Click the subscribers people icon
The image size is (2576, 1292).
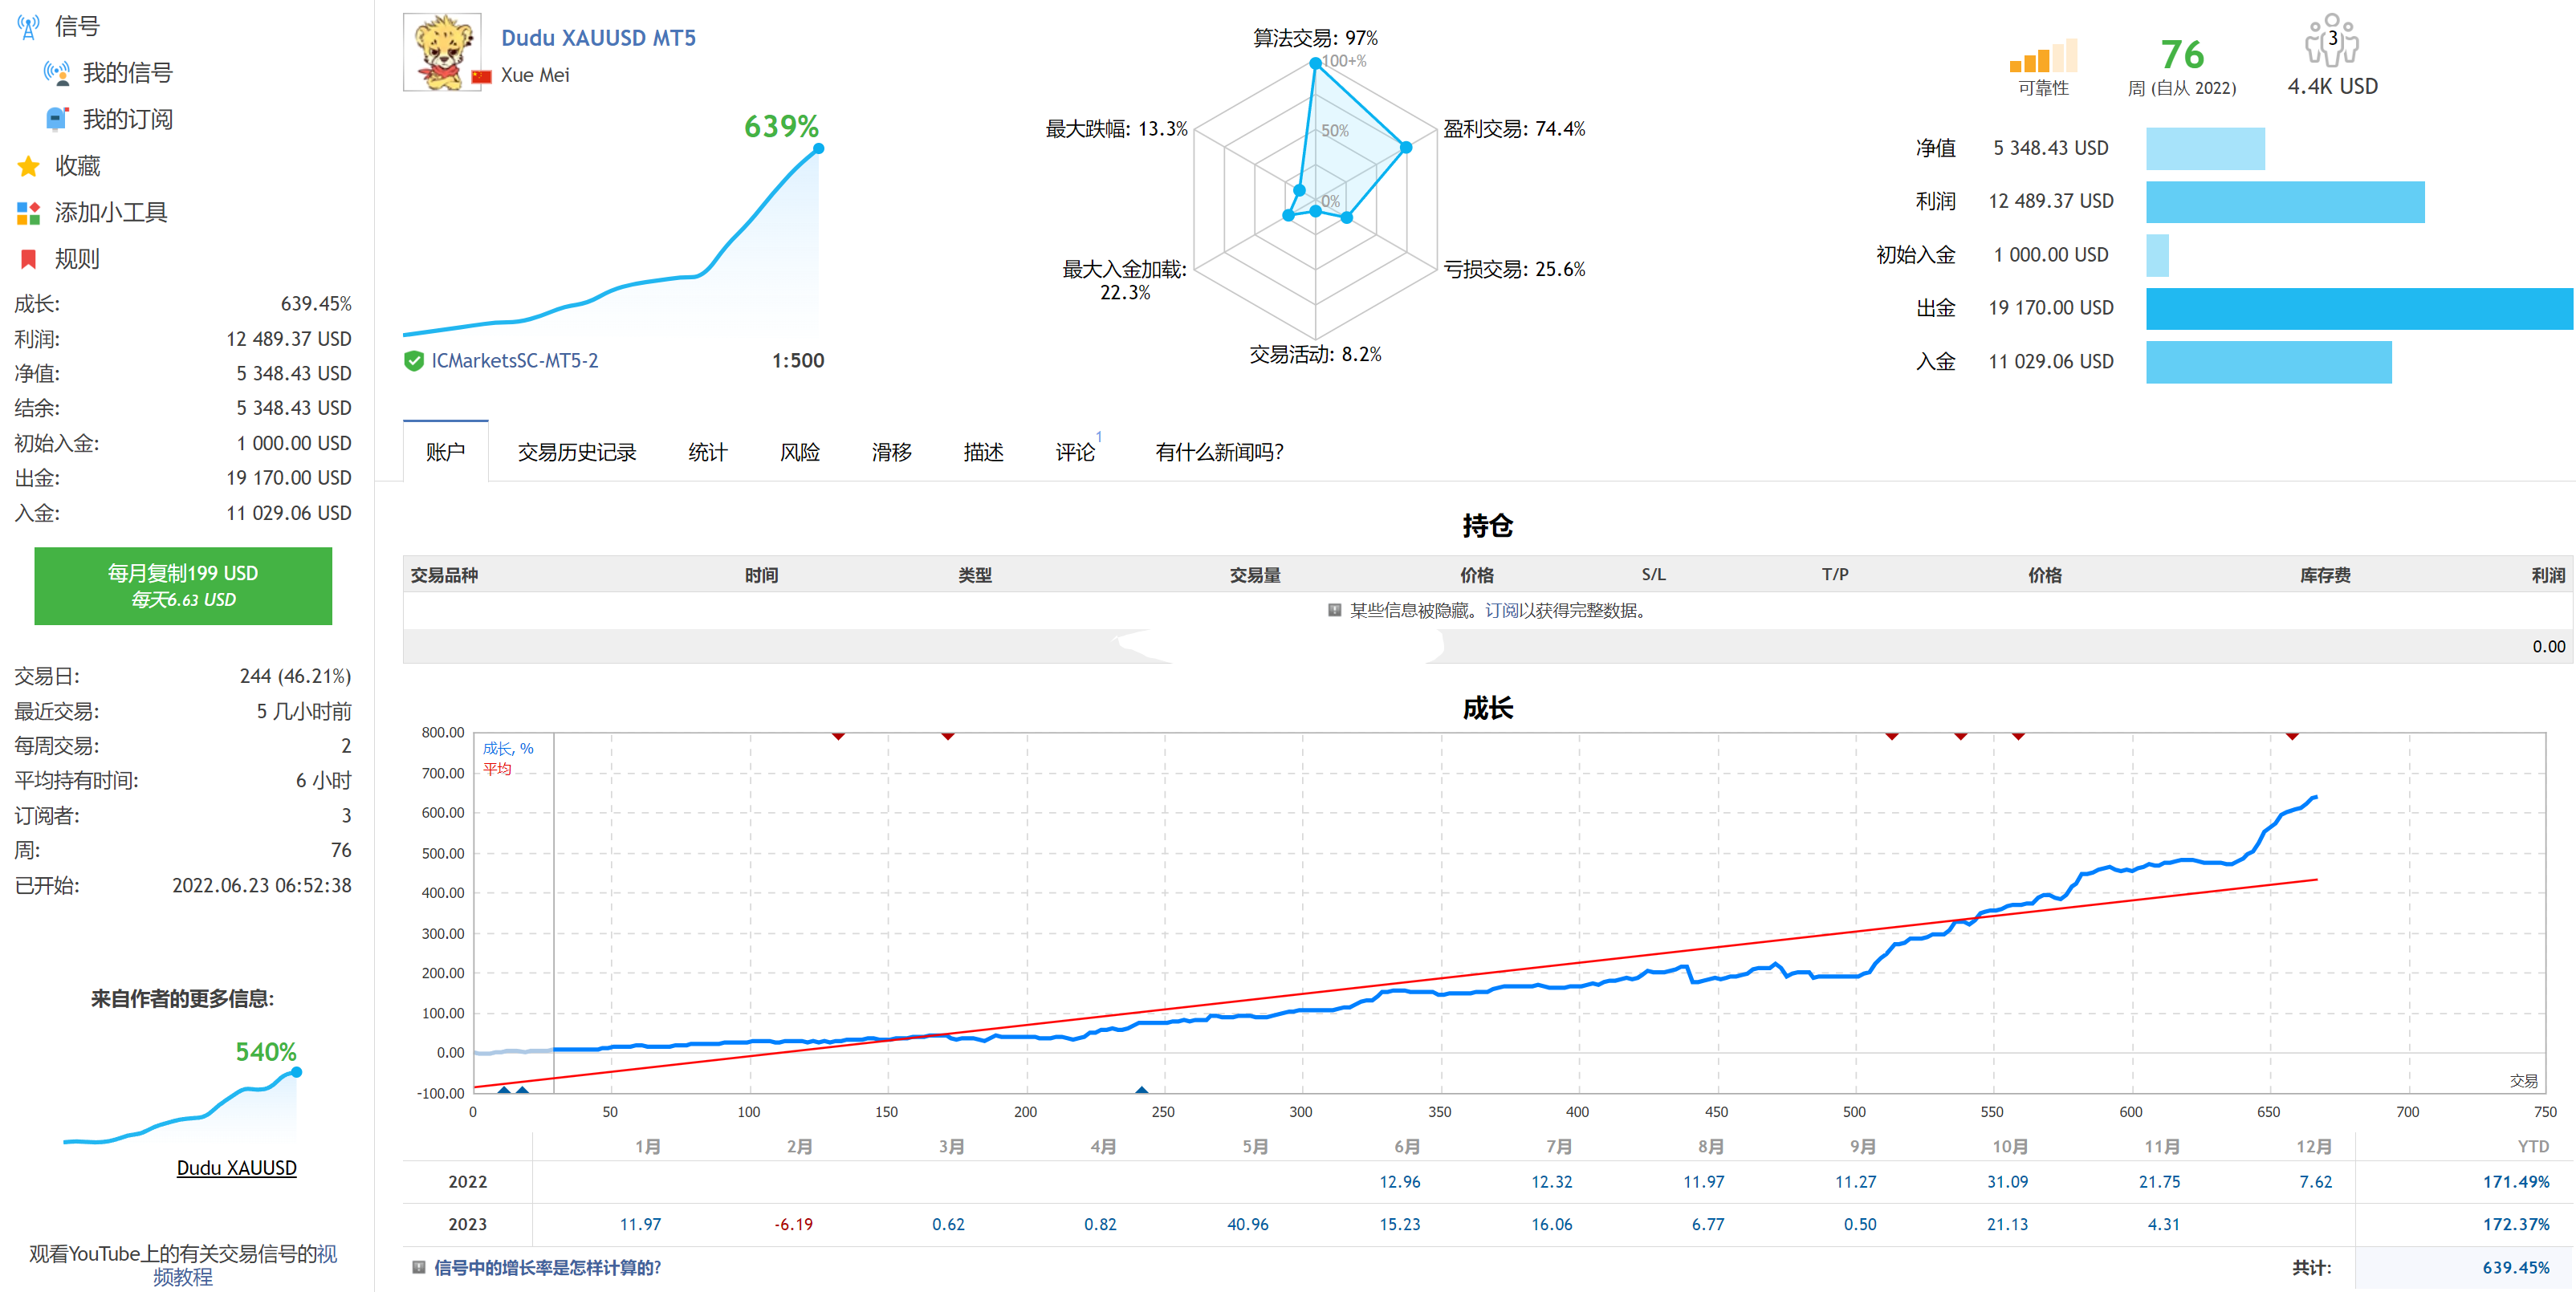point(2331,42)
